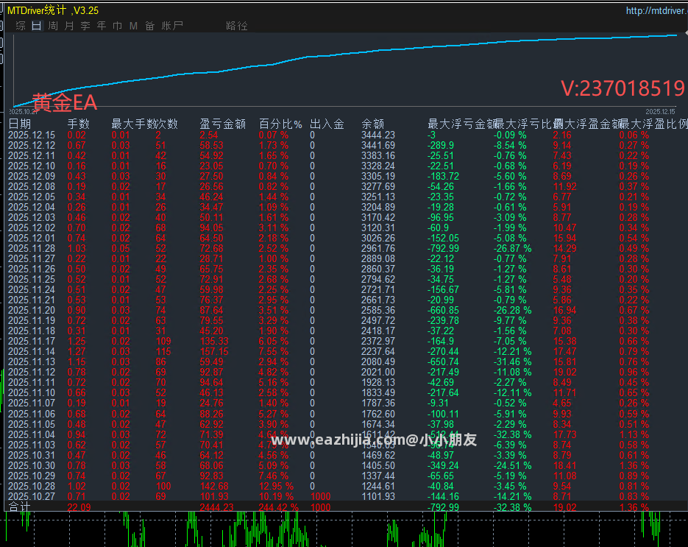Click trade count 109
The height and width of the screenshot is (547, 688).
[x=163, y=341]
